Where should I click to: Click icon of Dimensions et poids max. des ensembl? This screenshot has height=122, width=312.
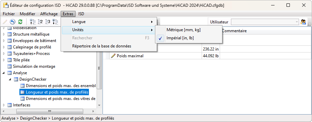[22, 86]
